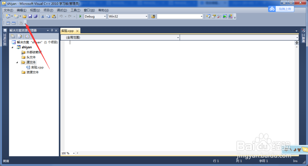Click the New Project toolbar icon
This screenshot has height=166, width=308.
[8, 17]
